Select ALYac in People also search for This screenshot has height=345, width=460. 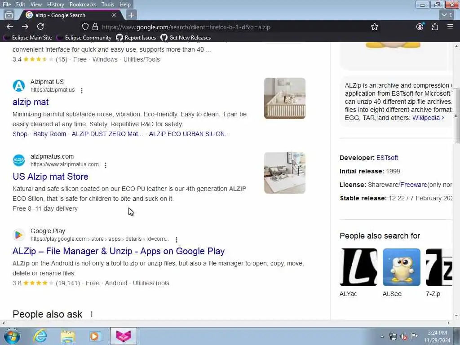[x=358, y=273]
